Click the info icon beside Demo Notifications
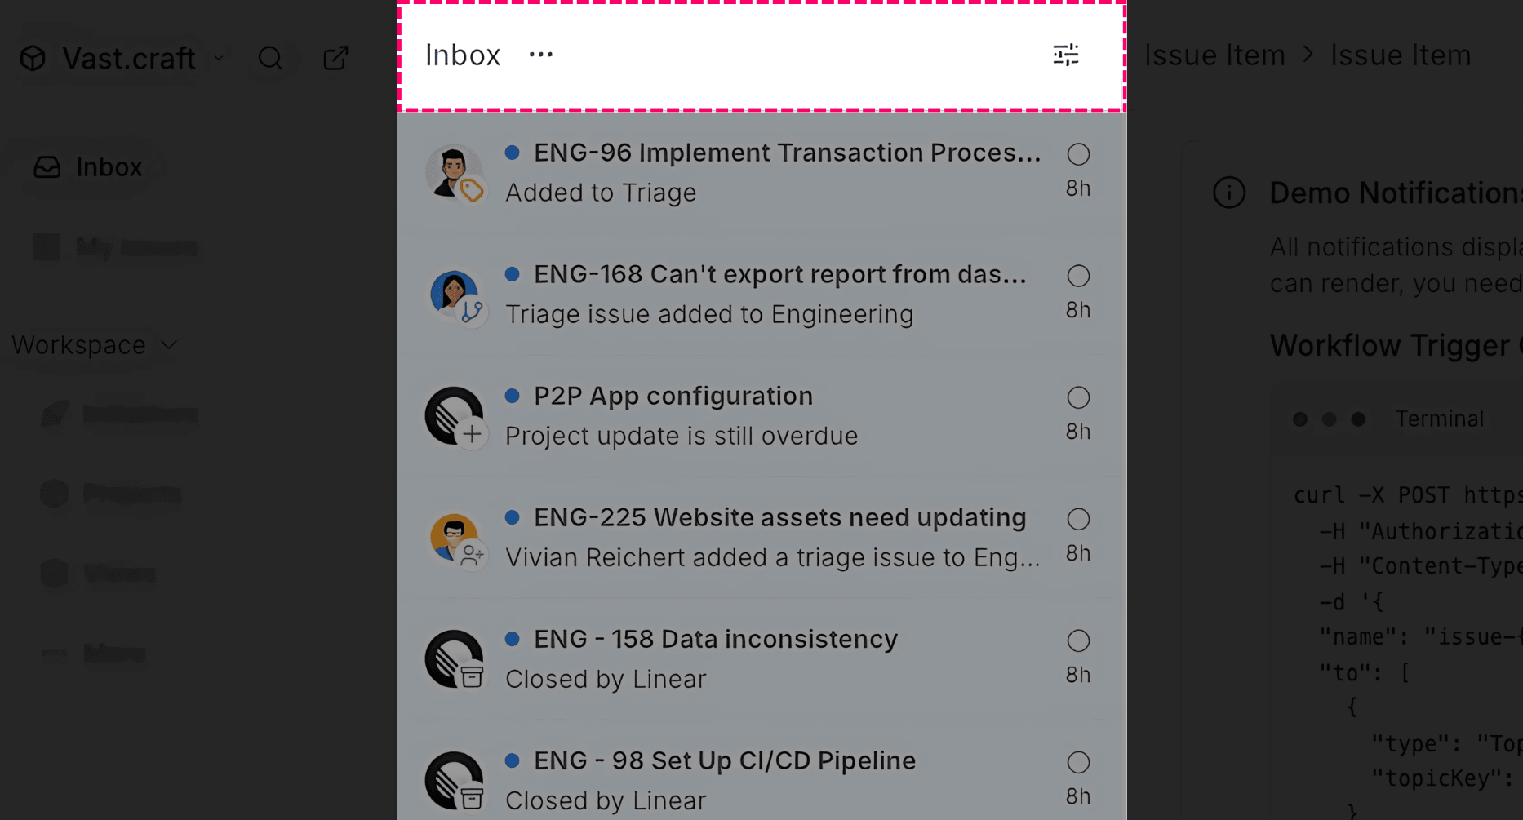 click(1229, 193)
